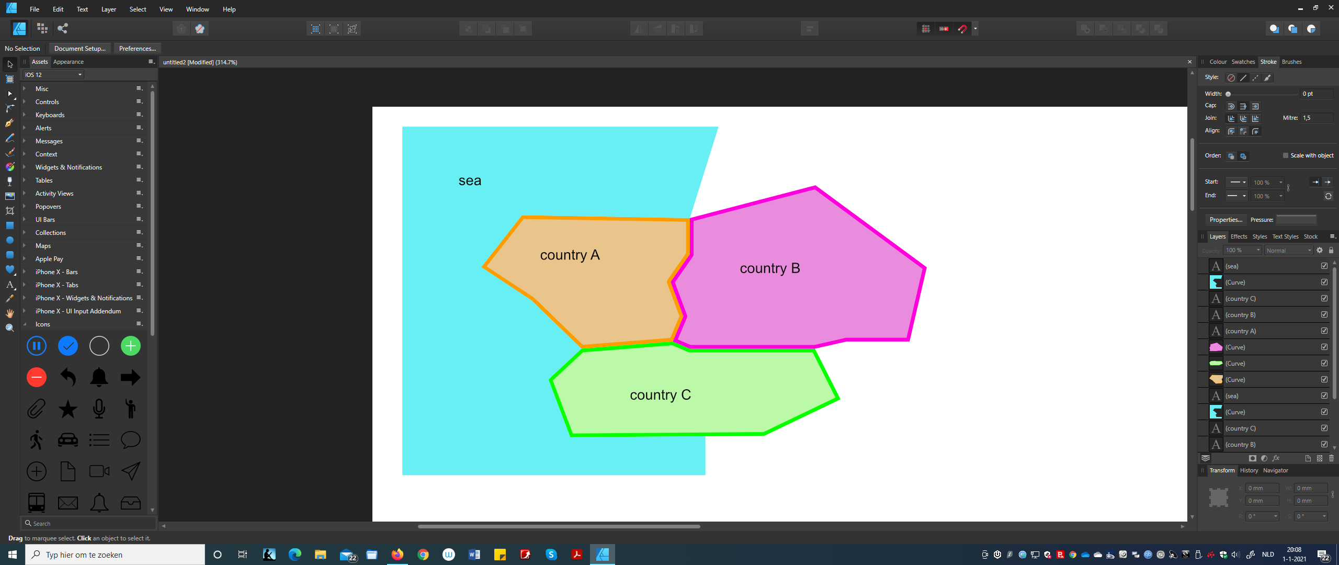The image size is (1339, 565).
Task: Select the Ellipse shape tool
Action: pos(9,240)
